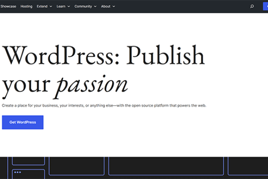
Task: Click the search magnifier icon in header
Action: pyautogui.click(x=252, y=7)
